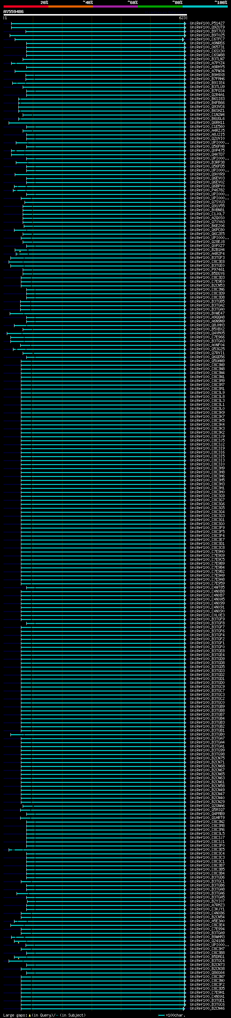The height and width of the screenshot is (1018, 231).
Task: Click the UniRef100_C7E994 hit label
Action: (207, 929)
